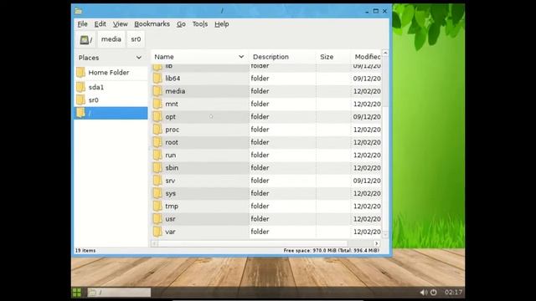Expand the Places side pane dropdown
The height and width of the screenshot is (301, 536).
coord(138,58)
